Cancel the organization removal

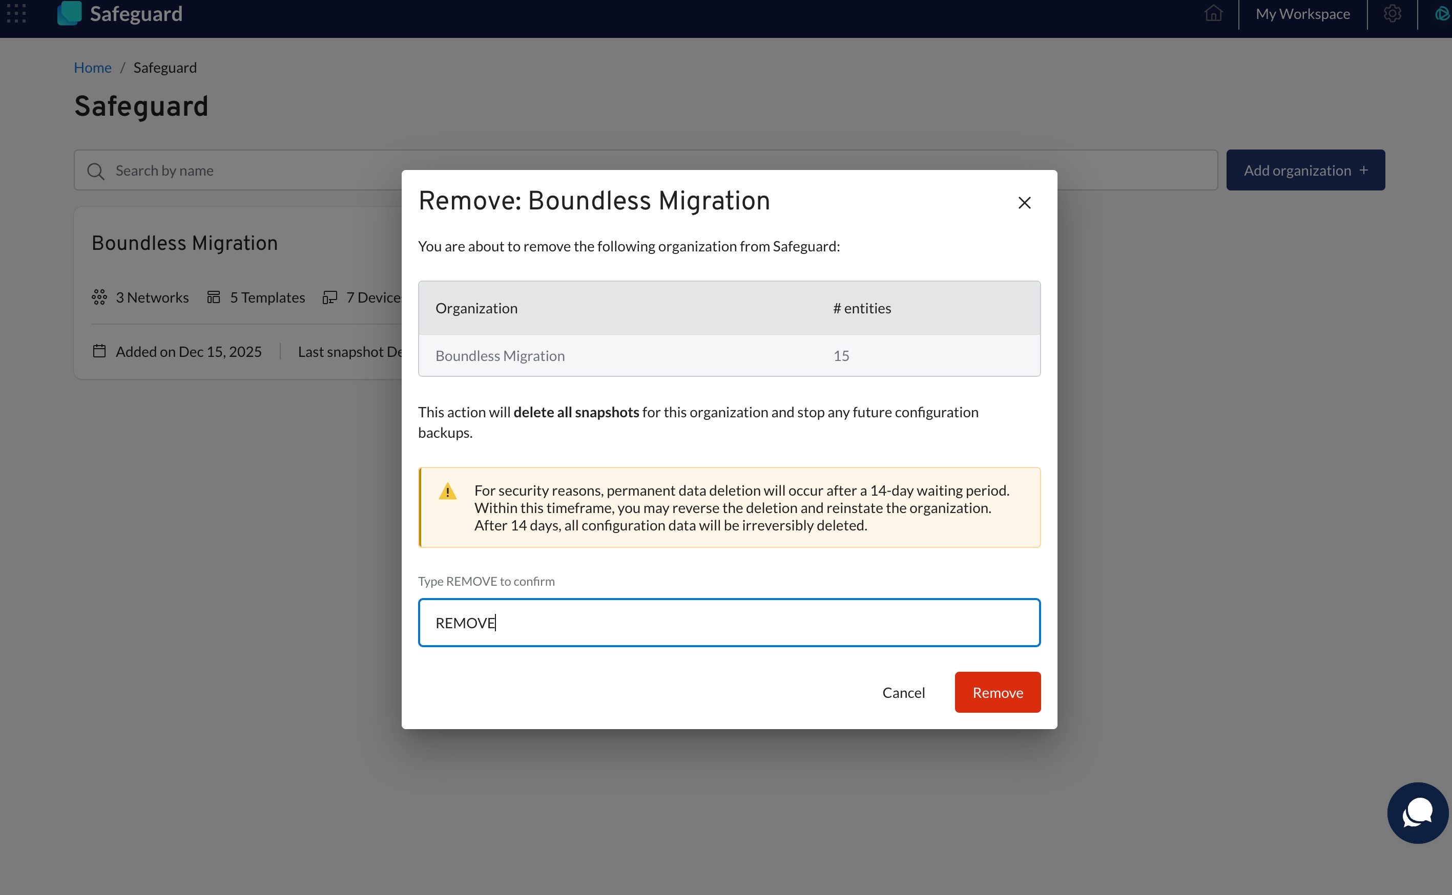[903, 692]
